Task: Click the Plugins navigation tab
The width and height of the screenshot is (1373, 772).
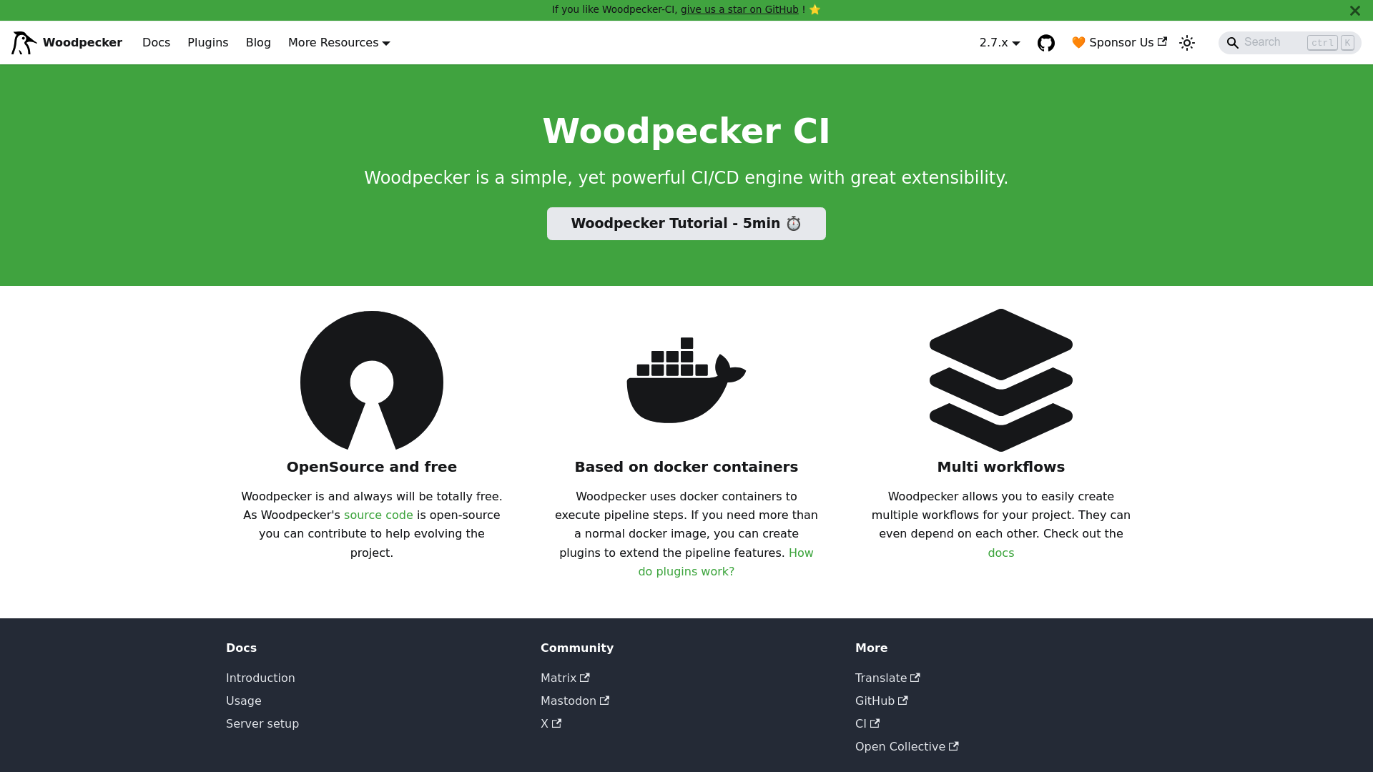Action: (x=207, y=42)
